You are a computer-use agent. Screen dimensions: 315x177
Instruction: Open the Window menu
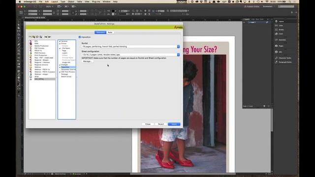[x=106, y=1]
